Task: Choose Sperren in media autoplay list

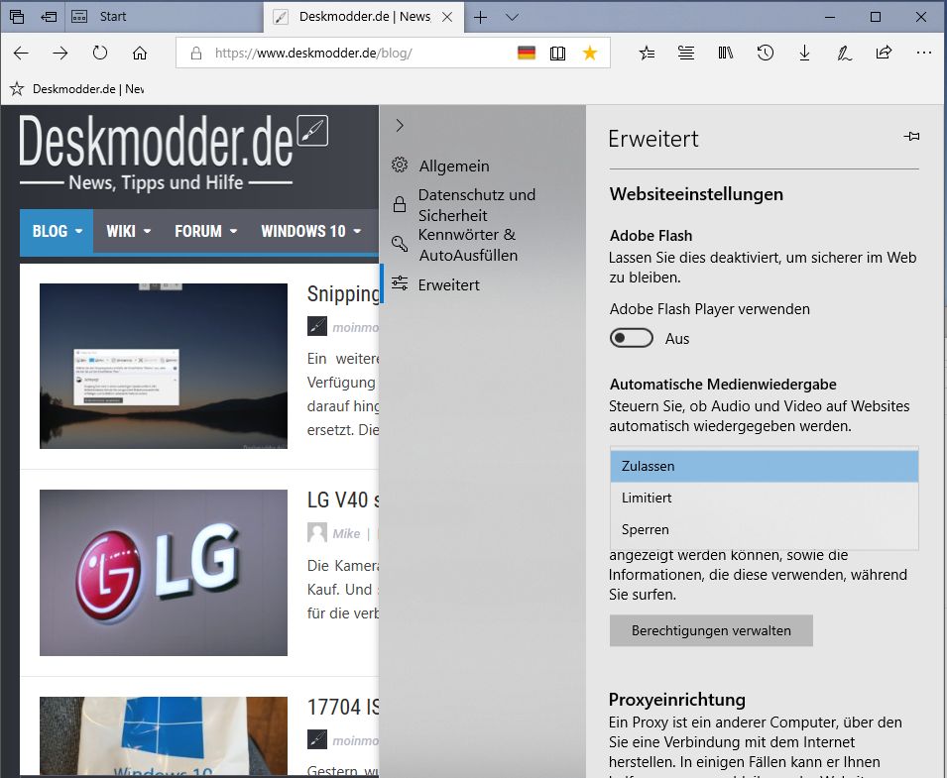Action: pyautogui.click(x=764, y=529)
